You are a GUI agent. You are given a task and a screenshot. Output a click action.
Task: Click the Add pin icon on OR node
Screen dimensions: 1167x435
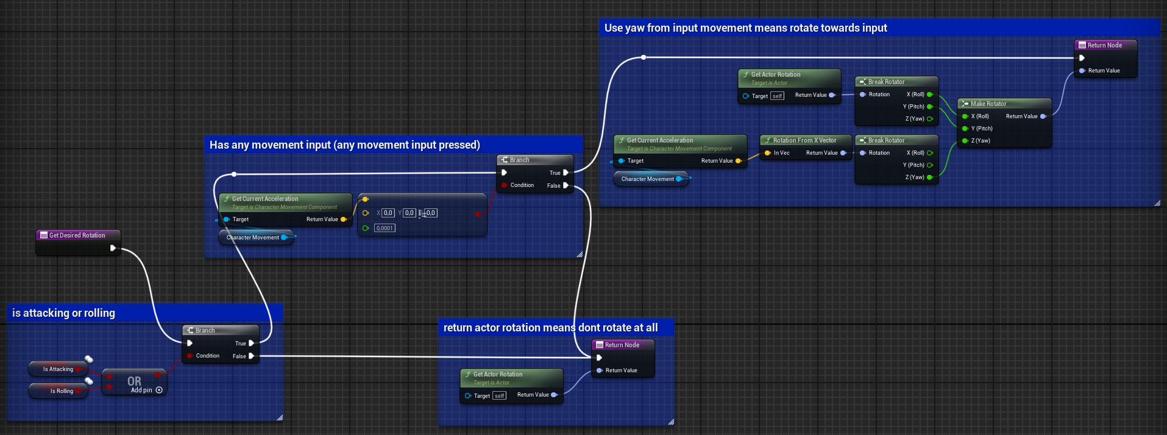click(159, 390)
